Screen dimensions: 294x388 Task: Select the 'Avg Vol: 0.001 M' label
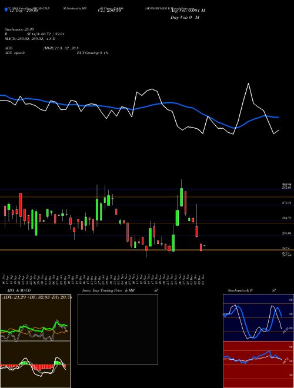coord(188,11)
